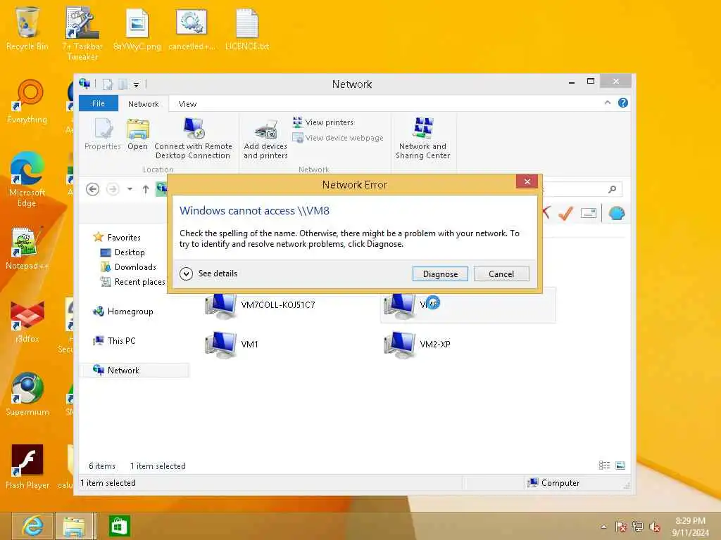The width and height of the screenshot is (721, 540).
Task: Click the search magnifier icon
Action: [612, 189]
